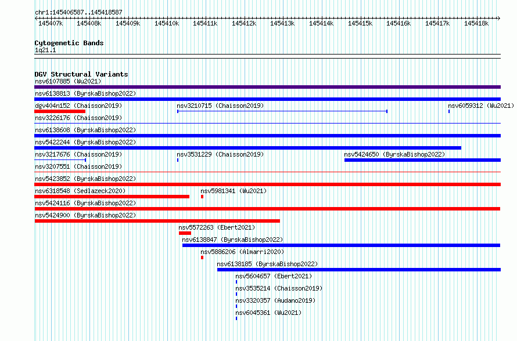Open nsv3535214 (Chaisson2019) variant label
Viewport: 517px width, 341px height.
click(279, 288)
